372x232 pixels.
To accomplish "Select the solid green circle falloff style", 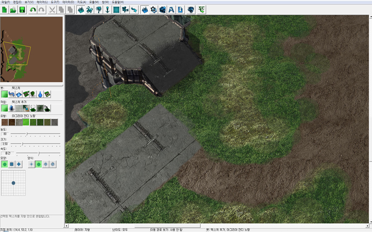I will 39,164.
